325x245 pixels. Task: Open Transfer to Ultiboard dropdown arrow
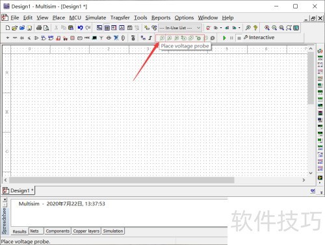pyautogui.click(x=221, y=28)
